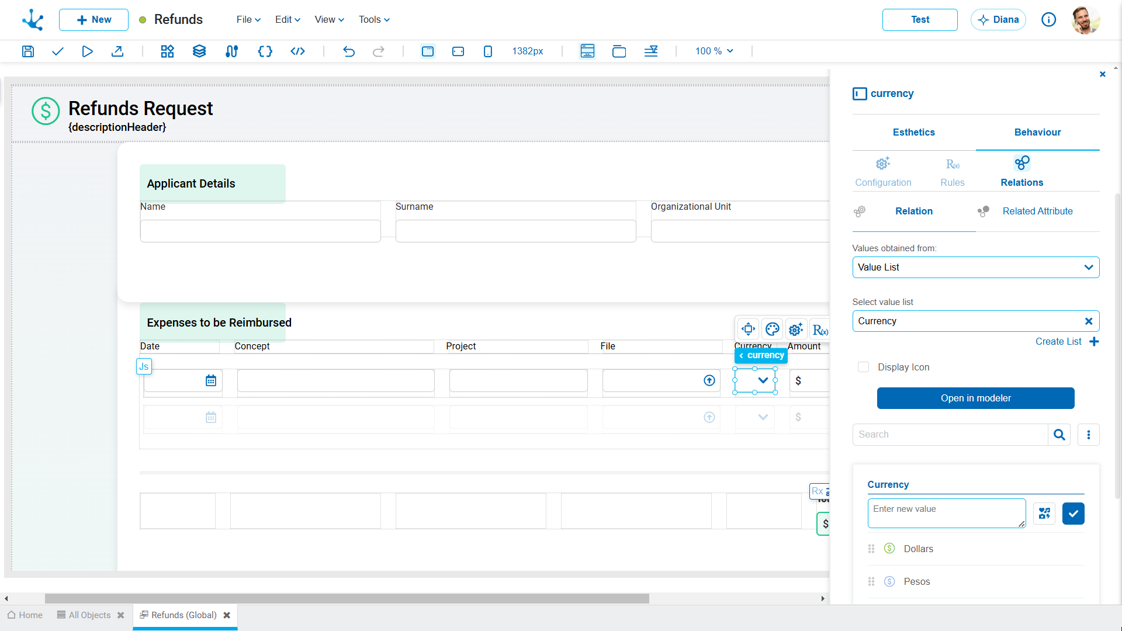This screenshot has height=631, width=1122.
Task: Click the curly braces code icon
Action: pyautogui.click(x=265, y=51)
